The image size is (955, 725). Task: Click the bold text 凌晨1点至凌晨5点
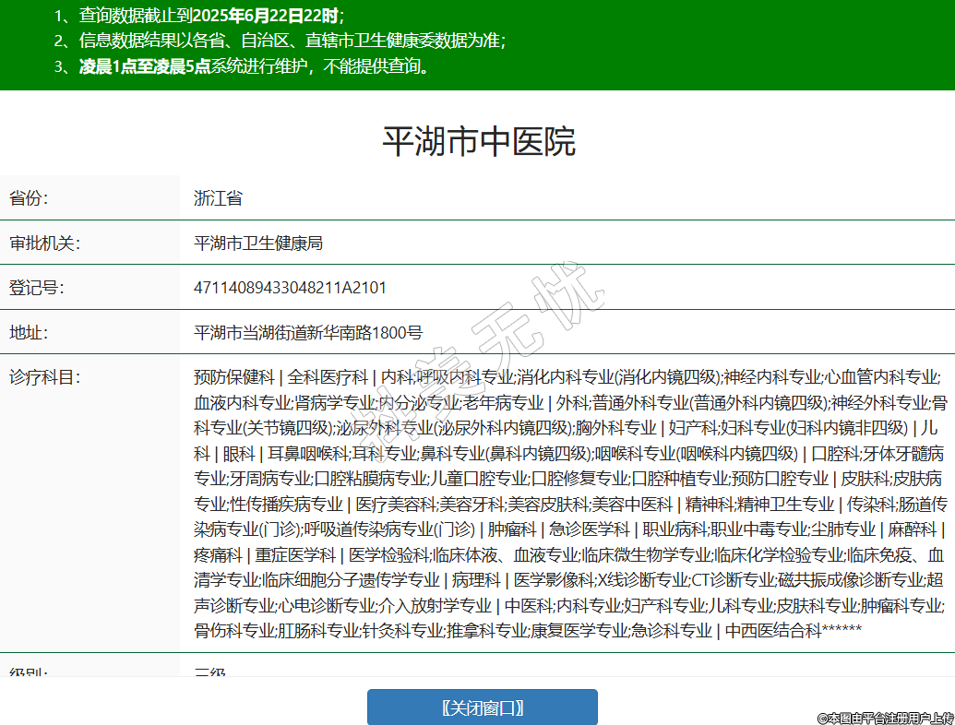click(x=145, y=66)
